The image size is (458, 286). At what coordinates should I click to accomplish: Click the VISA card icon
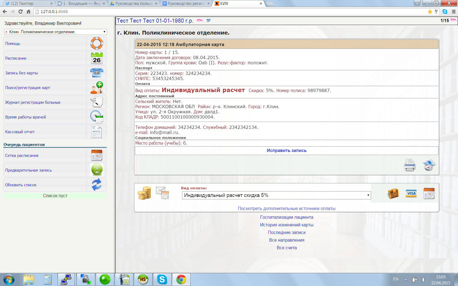tap(411, 193)
